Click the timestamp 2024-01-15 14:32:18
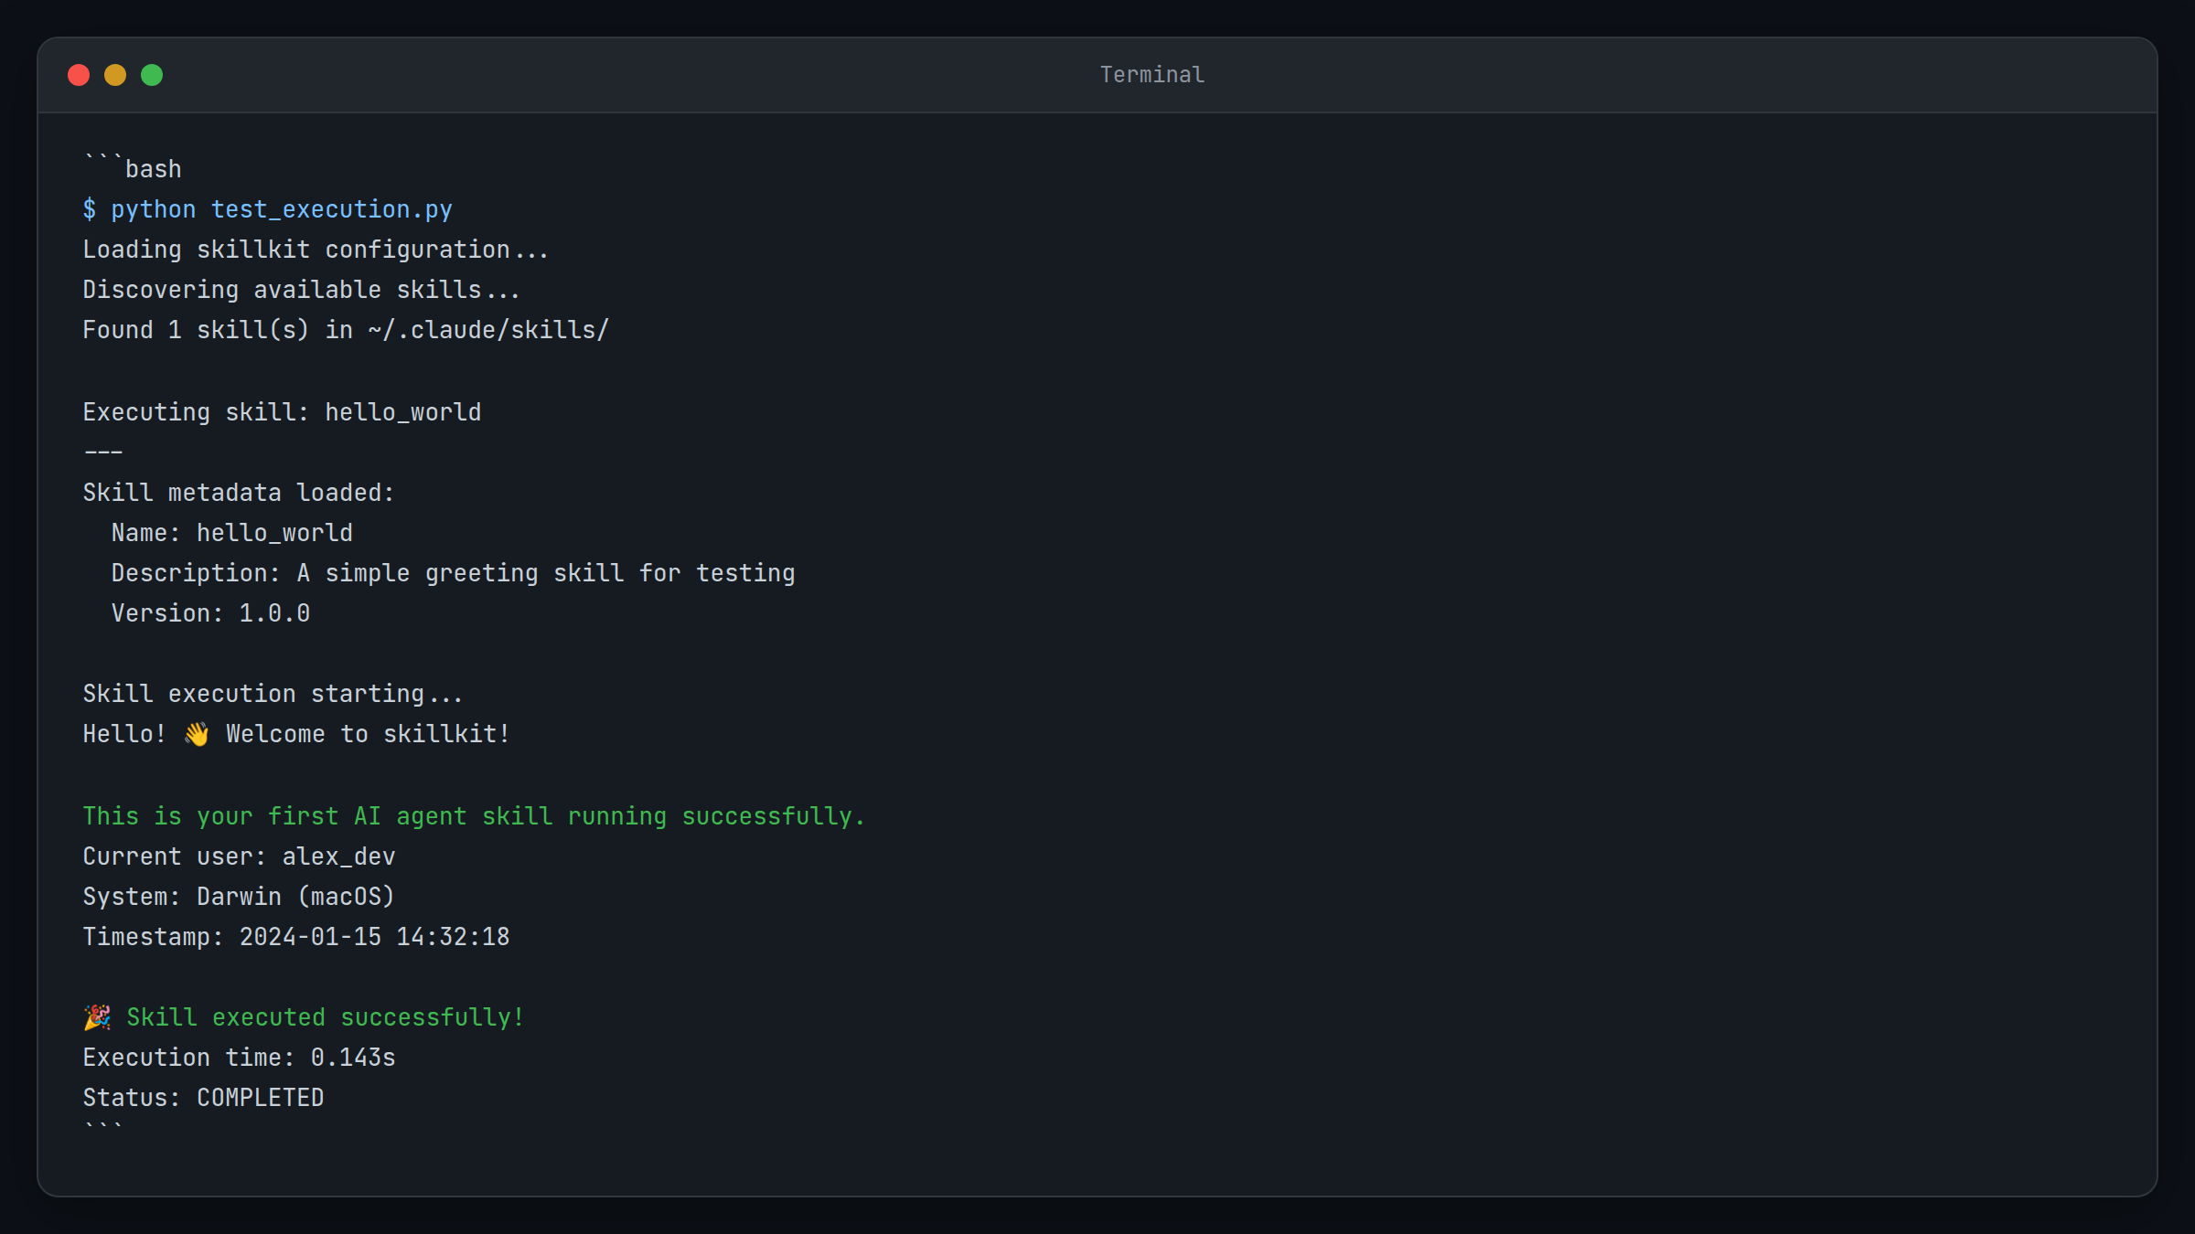Screen dimensions: 2195x1234 374,936
